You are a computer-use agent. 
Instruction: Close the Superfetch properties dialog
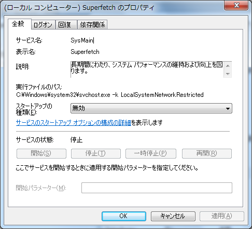tap(236, 5)
